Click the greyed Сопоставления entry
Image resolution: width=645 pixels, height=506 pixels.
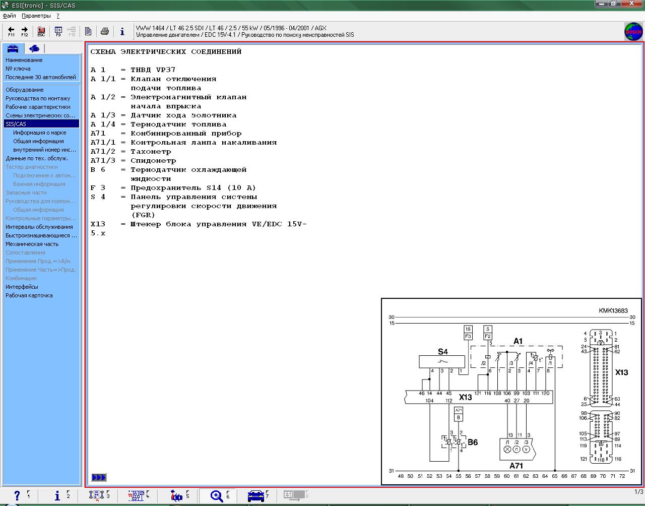[25, 252]
